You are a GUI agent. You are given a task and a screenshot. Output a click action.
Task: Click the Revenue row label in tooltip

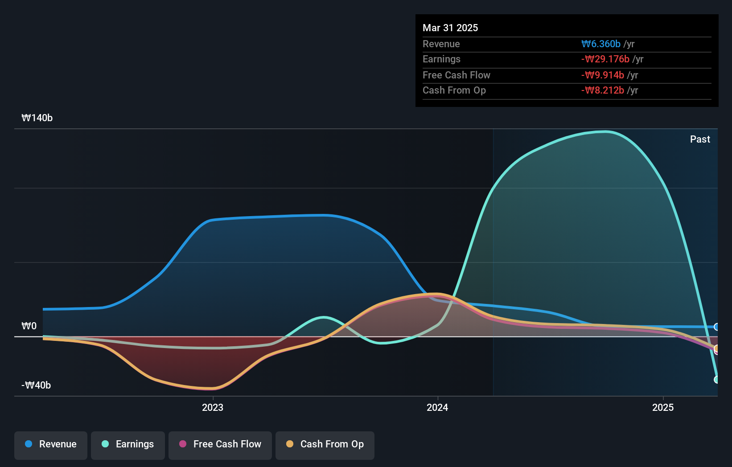coord(441,44)
